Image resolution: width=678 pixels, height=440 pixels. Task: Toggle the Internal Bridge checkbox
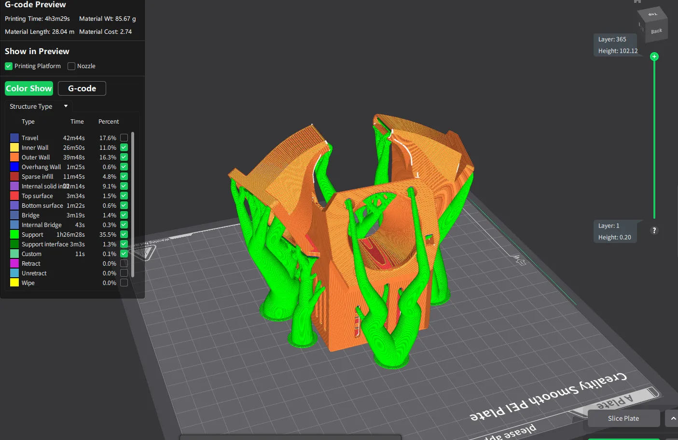(x=124, y=225)
